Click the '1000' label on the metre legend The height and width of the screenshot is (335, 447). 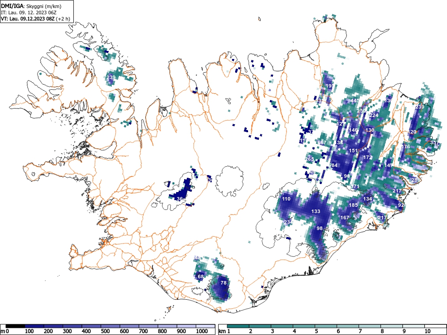pyautogui.click(x=202, y=331)
